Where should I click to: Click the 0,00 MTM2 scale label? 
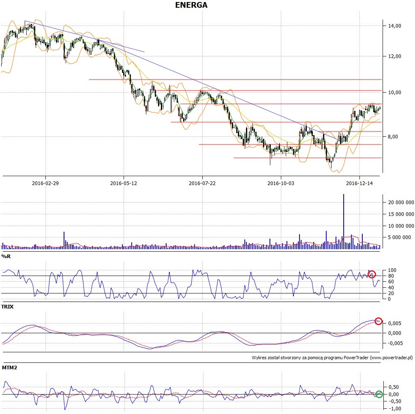click(x=393, y=394)
